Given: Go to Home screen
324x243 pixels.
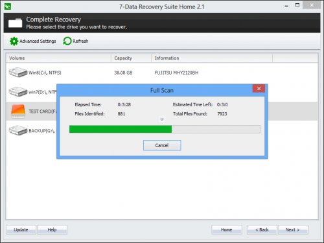Looking at the screenshot, I should pyautogui.click(x=227, y=230).
